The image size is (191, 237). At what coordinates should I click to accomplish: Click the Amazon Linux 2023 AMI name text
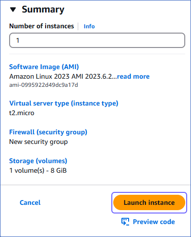[x=63, y=76]
